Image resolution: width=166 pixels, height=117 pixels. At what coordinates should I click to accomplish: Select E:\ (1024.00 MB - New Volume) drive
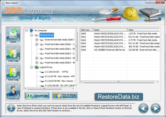pos(60,81)
